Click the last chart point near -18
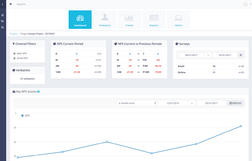Viewport: 252px width, 161px height. point(241,126)
